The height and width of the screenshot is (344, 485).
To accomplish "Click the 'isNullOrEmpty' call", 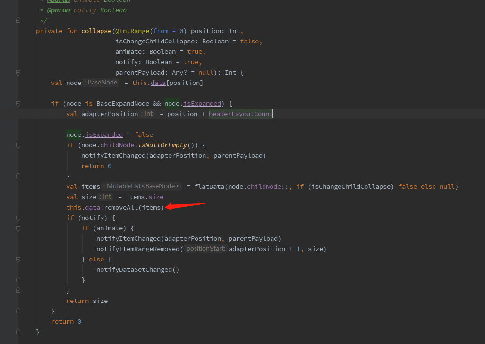I will click(162, 145).
